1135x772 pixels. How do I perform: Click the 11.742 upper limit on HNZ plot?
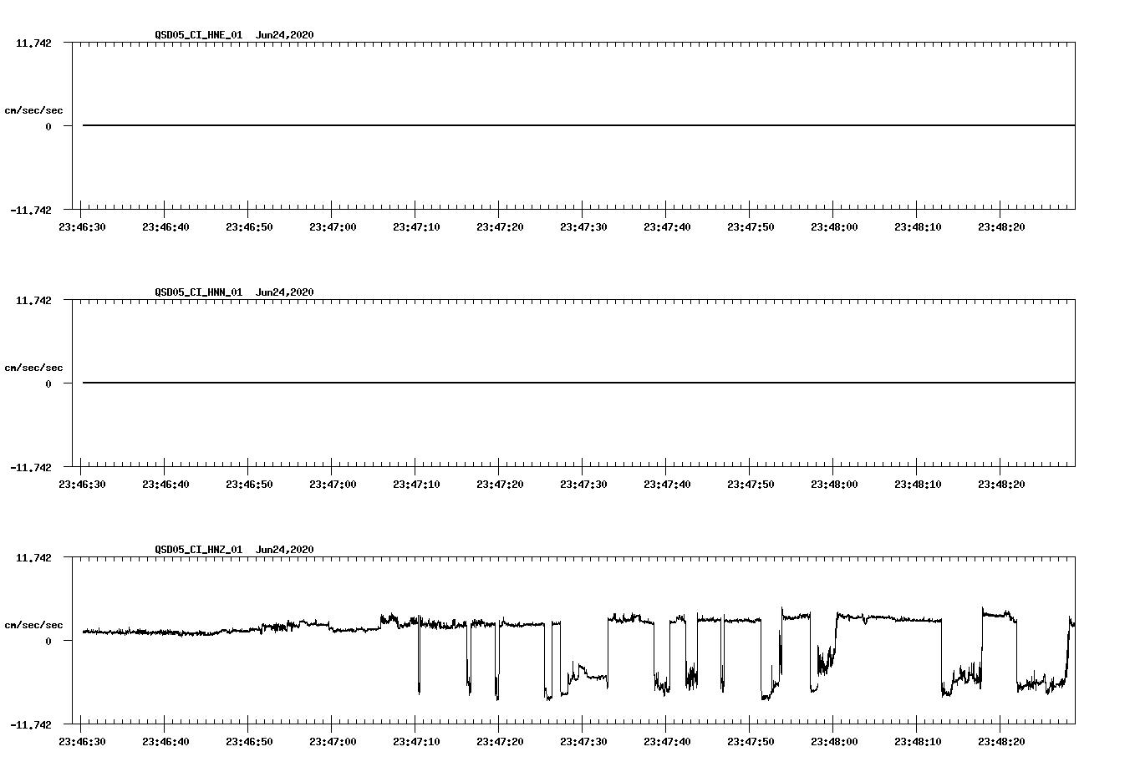click(x=33, y=557)
